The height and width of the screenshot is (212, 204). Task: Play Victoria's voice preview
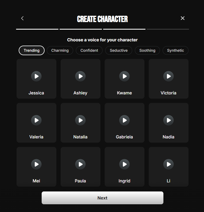click(x=168, y=76)
